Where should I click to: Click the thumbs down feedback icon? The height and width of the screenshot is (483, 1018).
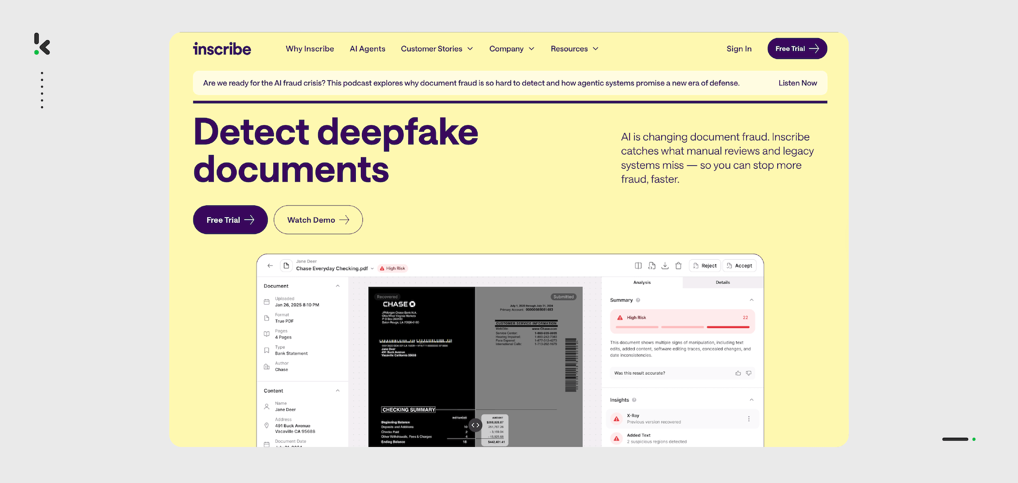pyautogui.click(x=749, y=373)
